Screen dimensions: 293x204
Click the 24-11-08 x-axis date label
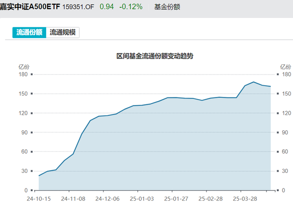(73, 199)
